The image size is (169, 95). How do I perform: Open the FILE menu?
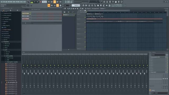pyautogui.click(x=2, y=2)
